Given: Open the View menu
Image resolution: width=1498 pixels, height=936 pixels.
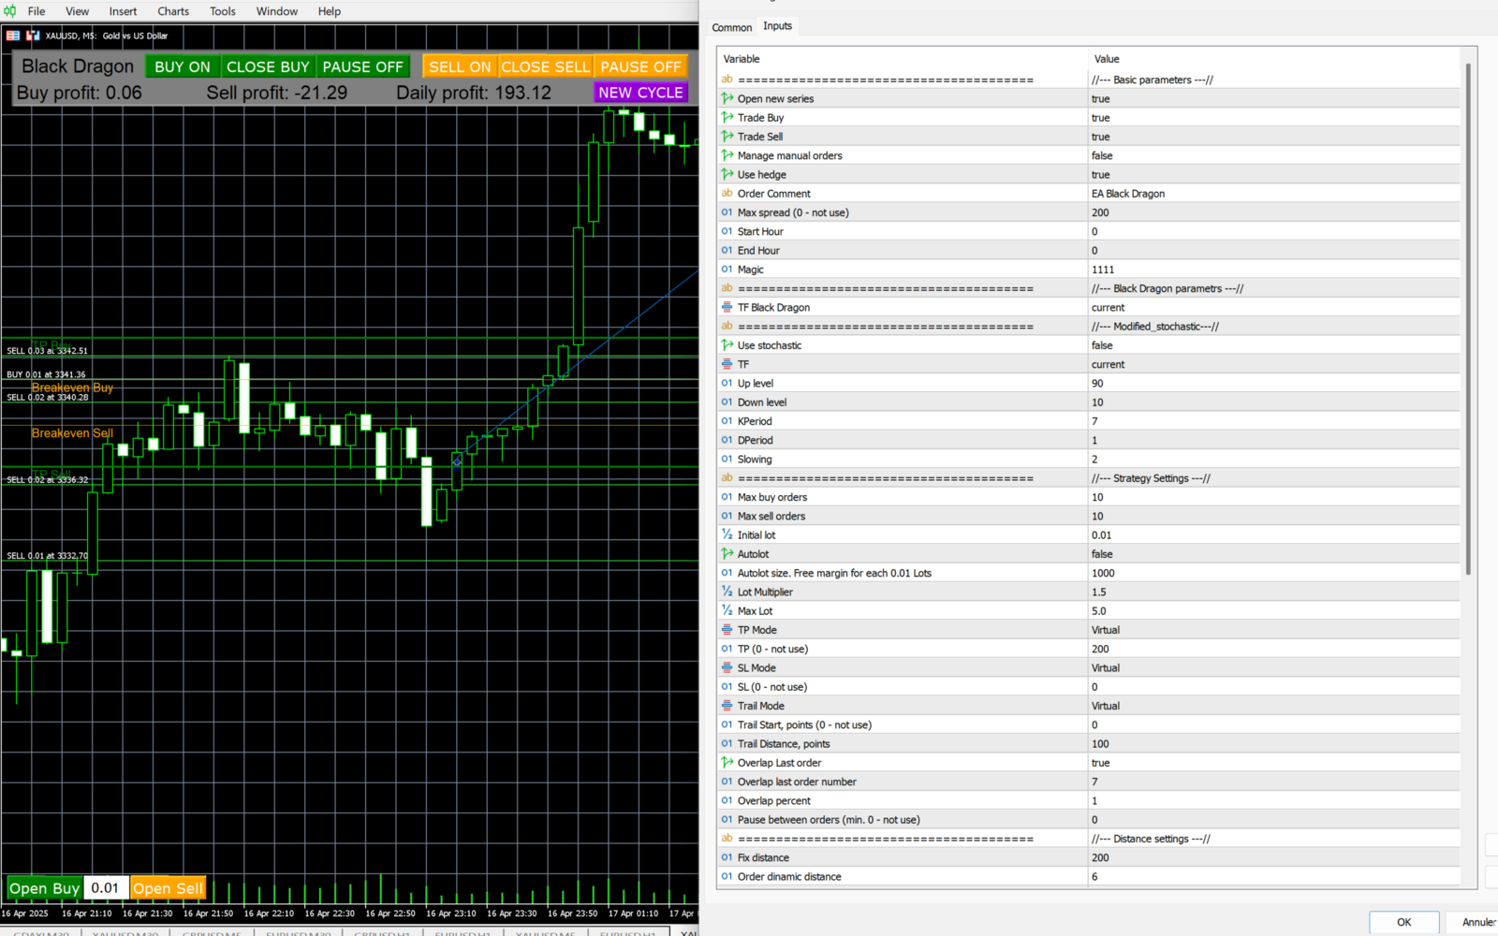Looking at the screenshot, I should click(x=78, y=11).
